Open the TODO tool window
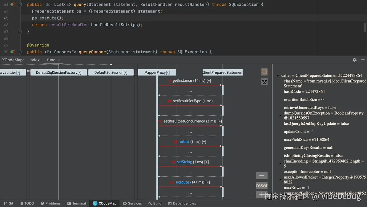The width and height of the screenshot is (367, 207). pos(27,203)
